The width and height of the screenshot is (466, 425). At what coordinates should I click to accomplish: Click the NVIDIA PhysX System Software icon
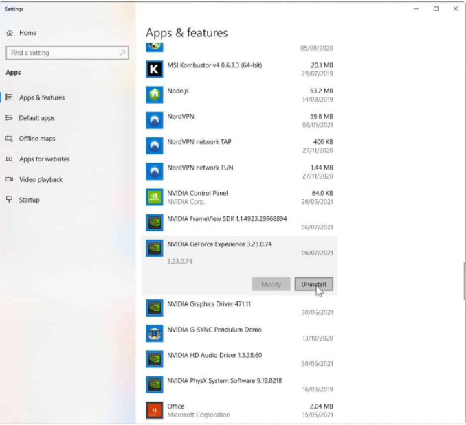154,384
